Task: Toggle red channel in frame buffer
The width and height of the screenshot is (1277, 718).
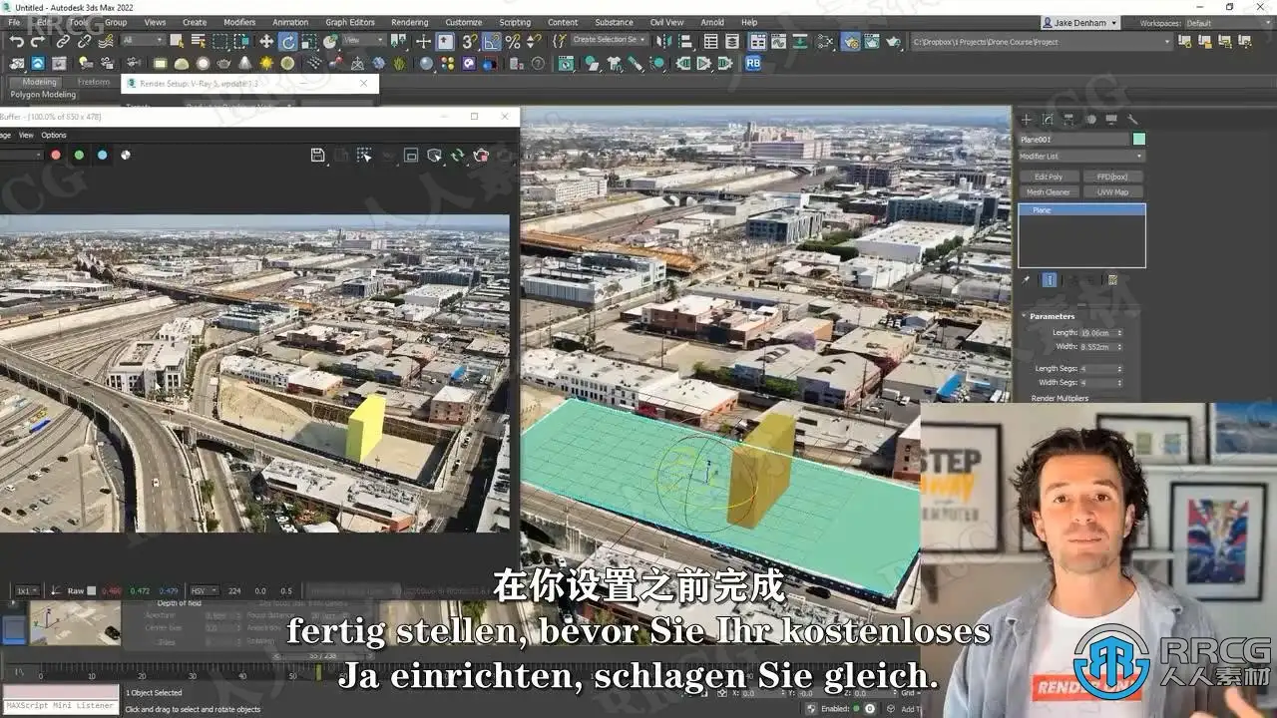Action: tap(56, 155)
